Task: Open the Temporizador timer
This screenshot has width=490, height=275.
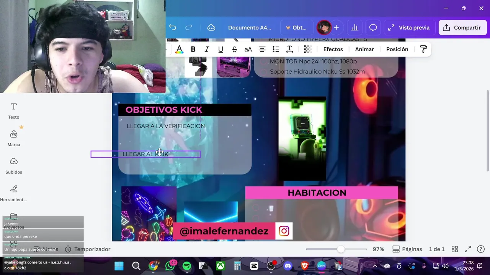Action: tap(88, 249)
